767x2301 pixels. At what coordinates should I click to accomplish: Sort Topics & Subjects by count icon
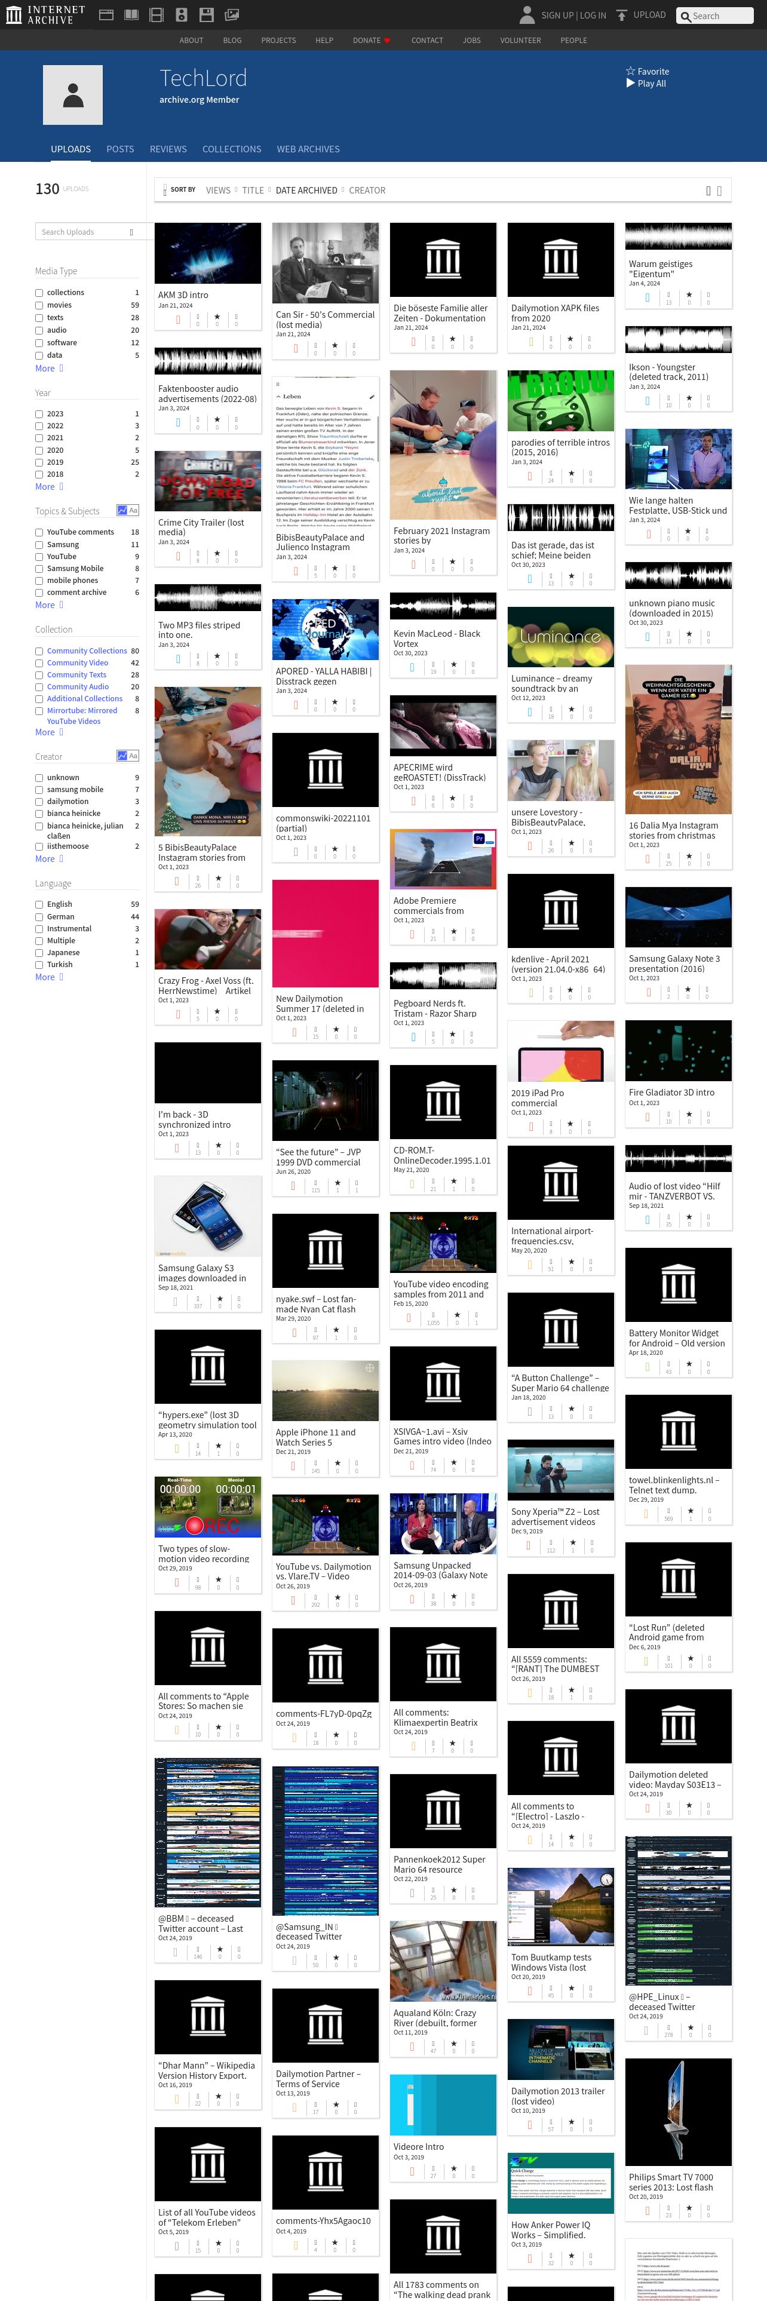122,511
